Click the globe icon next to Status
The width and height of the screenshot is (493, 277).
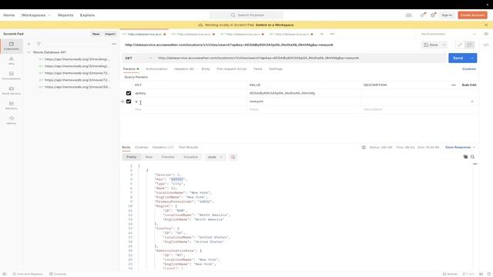364,147
